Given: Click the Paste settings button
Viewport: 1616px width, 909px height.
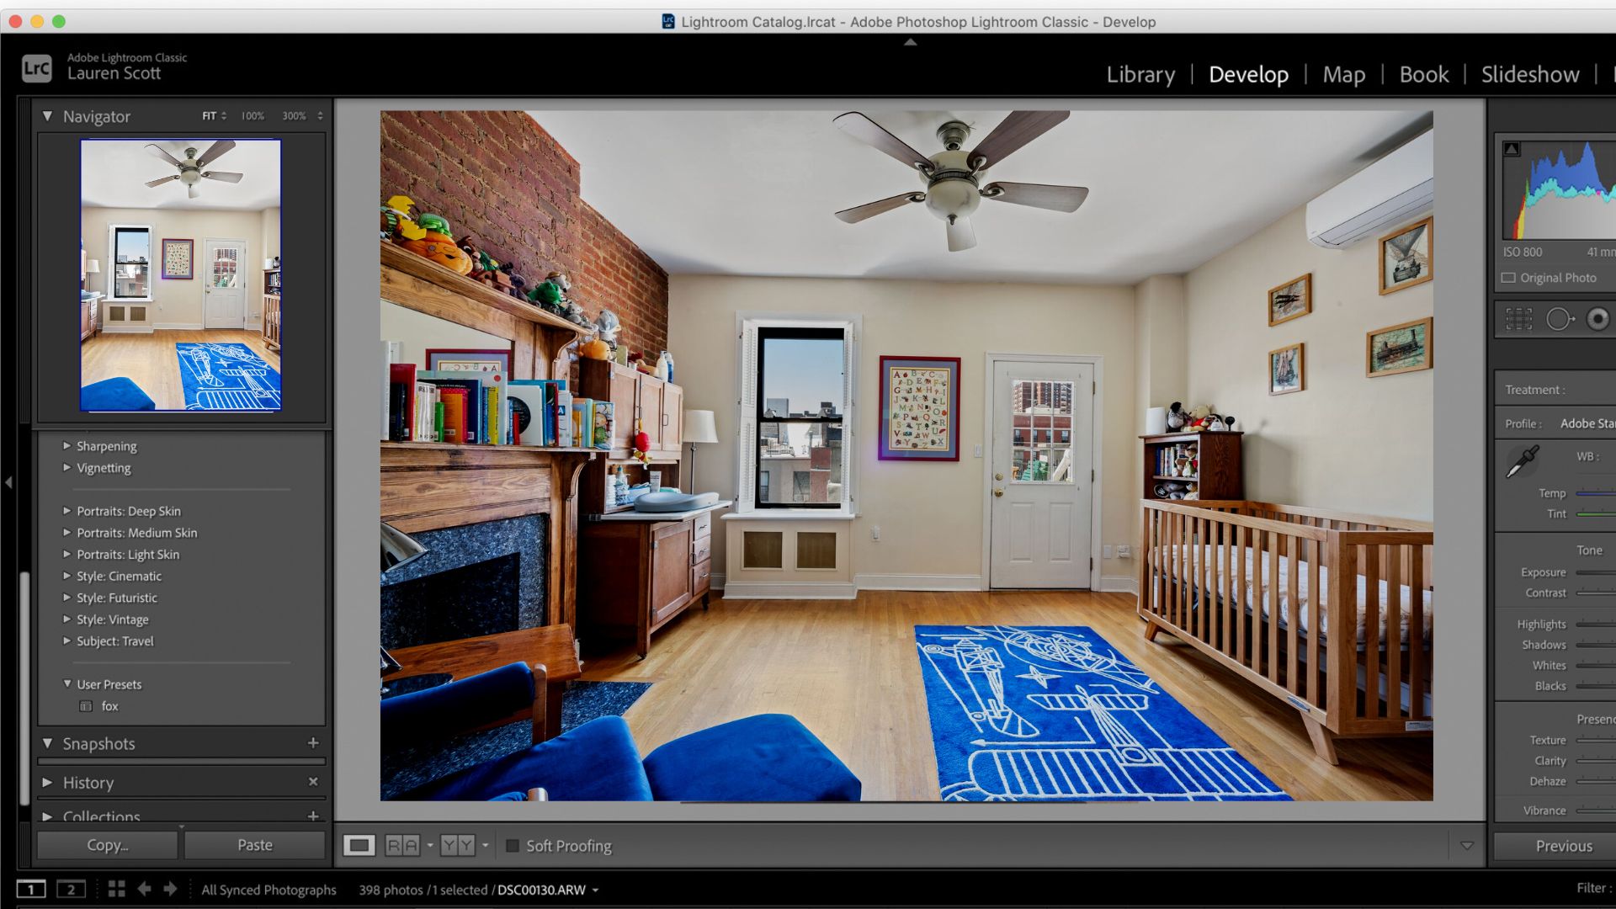Looking at the screenshot, I should (x=254, y=845).
